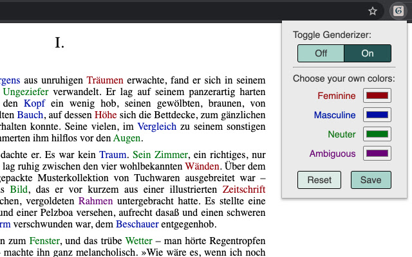Click the blue word Beschauer
This screenshot has width=412, height=257.
137,224
